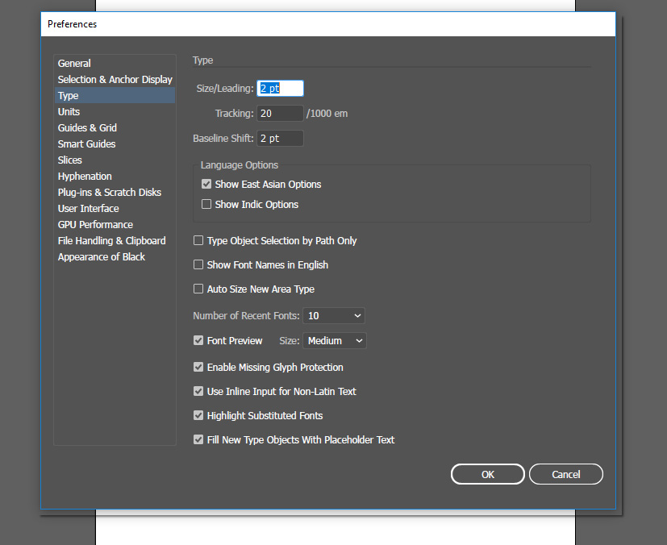Open Font Preview Size dropdown

[335, 341]
